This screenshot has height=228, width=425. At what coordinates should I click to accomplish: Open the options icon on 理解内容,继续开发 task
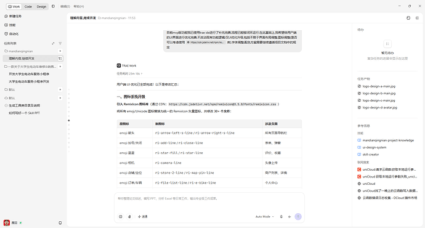click(x=60, y=59)
